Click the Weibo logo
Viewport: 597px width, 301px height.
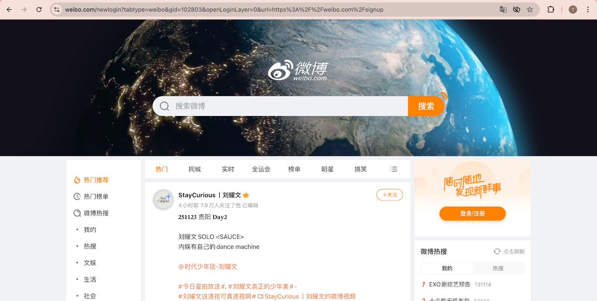click(x=298, y=70)
